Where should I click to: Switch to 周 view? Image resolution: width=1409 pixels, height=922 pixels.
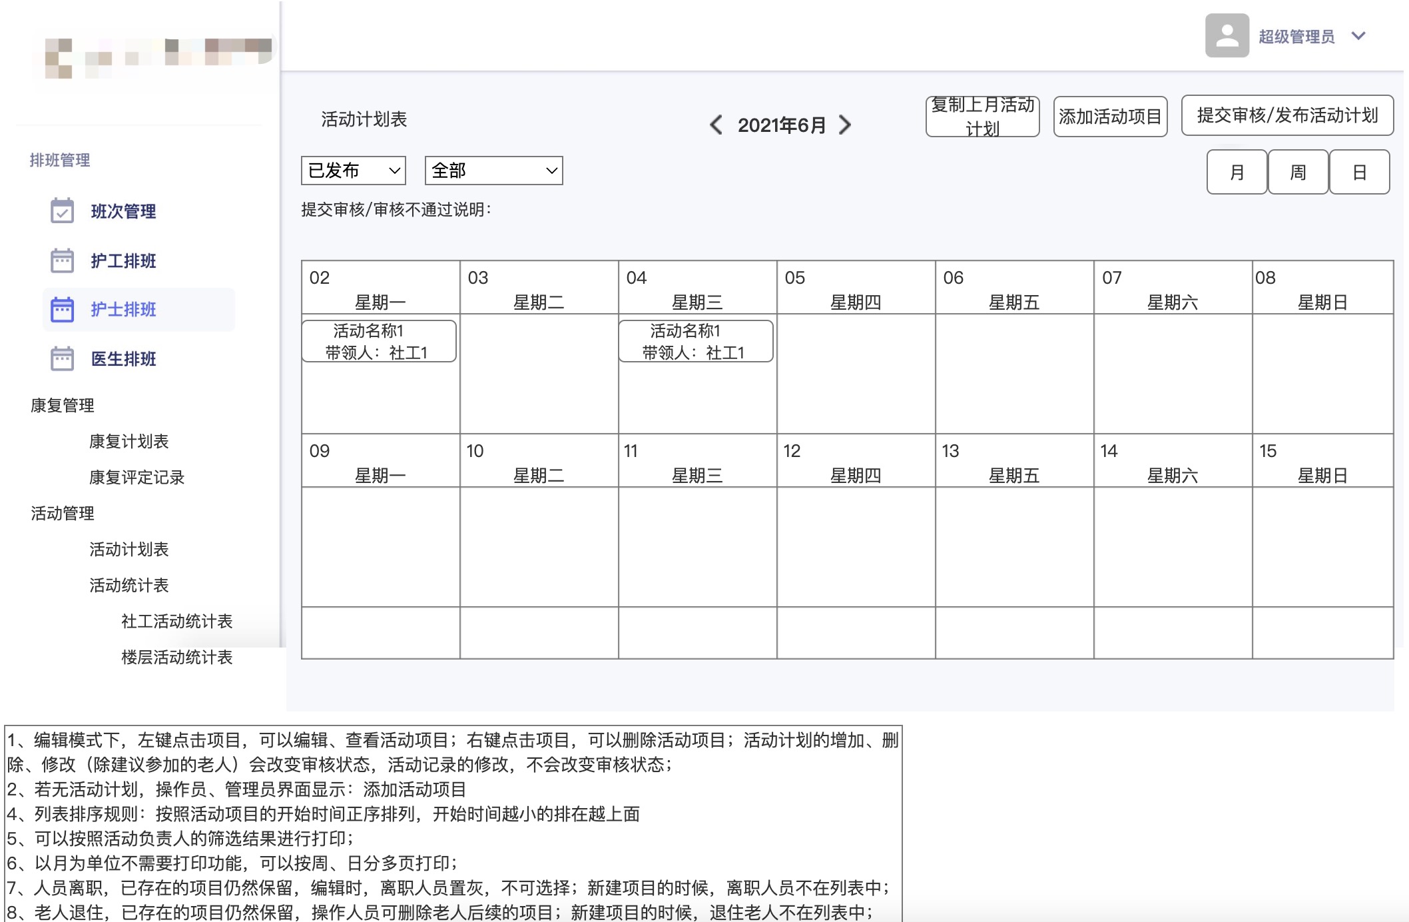point(1298,172)
